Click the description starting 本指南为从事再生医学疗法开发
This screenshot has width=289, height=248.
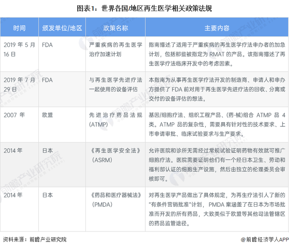(217, 90)
